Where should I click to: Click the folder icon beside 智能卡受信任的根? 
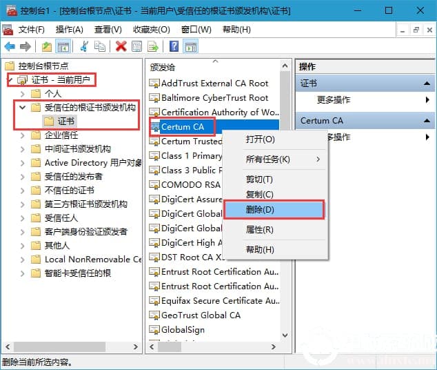[x=36, y=273]
